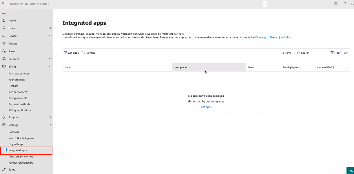Click the Settings gear icon in sidebar

(x=4, y=125)
